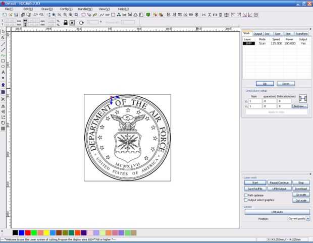The image size is (313, 243).
Task: Pick the bright green color swatch in palette
Action: [34, 232]
